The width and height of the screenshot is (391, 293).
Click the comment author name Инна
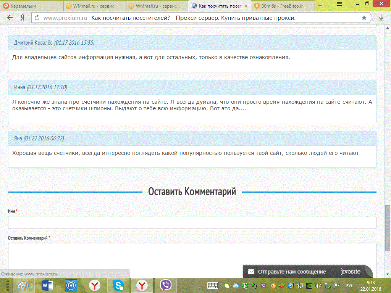(19, 87)
